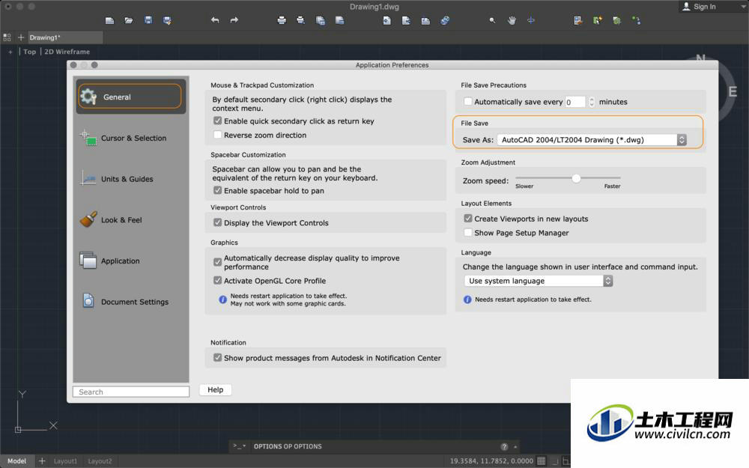Enable Automatically save every checkbox
This screenshot has height=468, width=749.
(468, 101)
